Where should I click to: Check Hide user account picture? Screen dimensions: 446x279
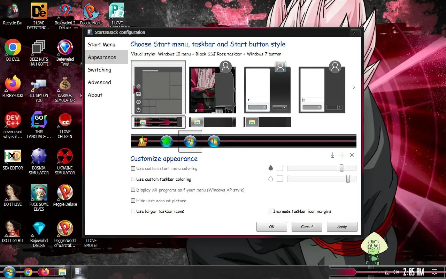(159, 201)
